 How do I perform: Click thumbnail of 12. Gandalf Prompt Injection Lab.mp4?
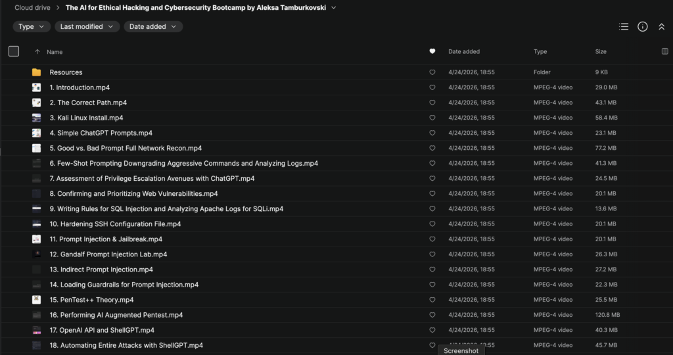click(x=37, y=254)
